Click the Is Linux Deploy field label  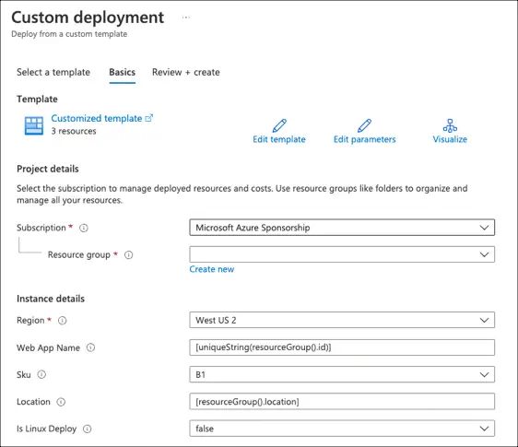47,429
